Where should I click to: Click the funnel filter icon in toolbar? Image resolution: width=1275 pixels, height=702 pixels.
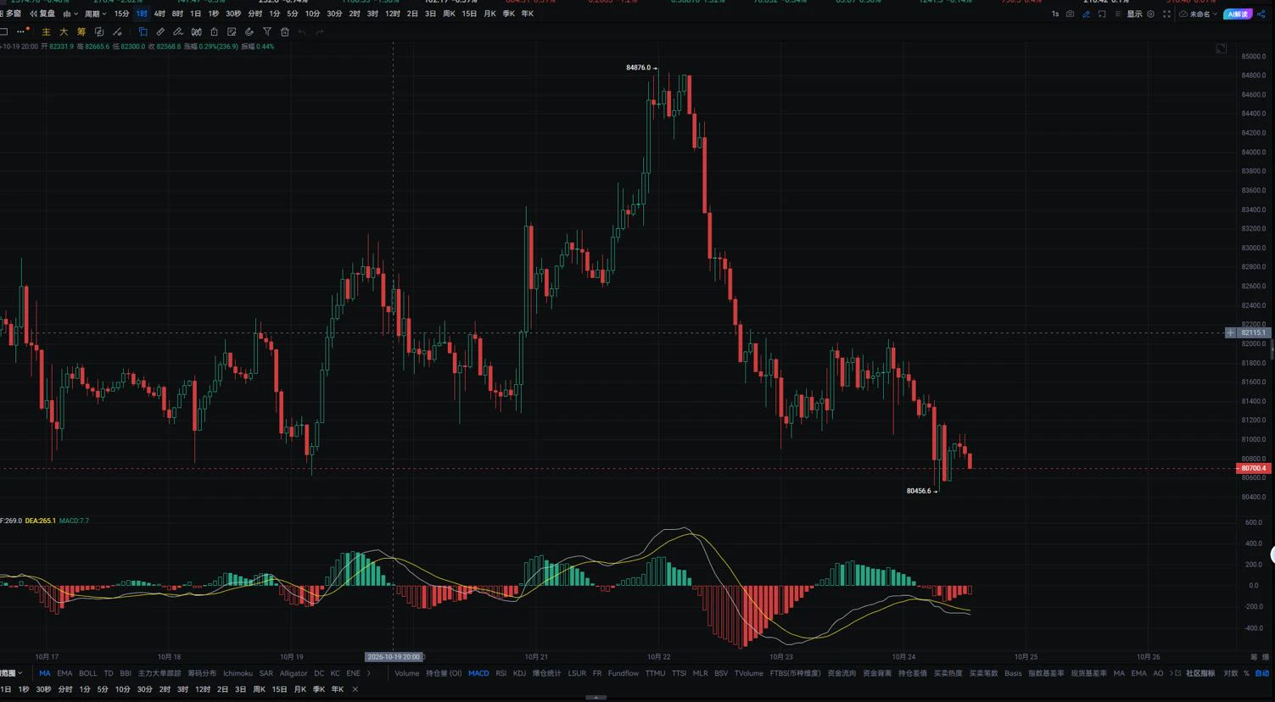(267, 32)
